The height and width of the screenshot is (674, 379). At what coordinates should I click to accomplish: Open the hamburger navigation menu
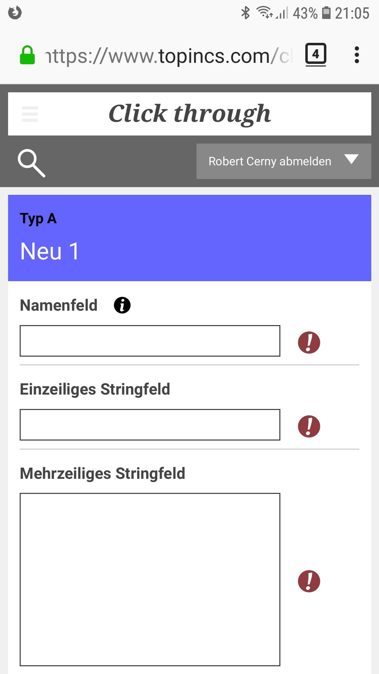point(30,114)
